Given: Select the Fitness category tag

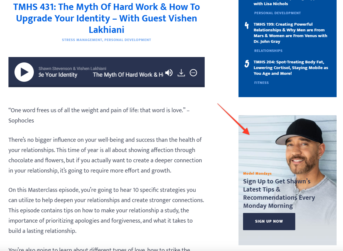Looking at the screenshot, I should point(261,83).
